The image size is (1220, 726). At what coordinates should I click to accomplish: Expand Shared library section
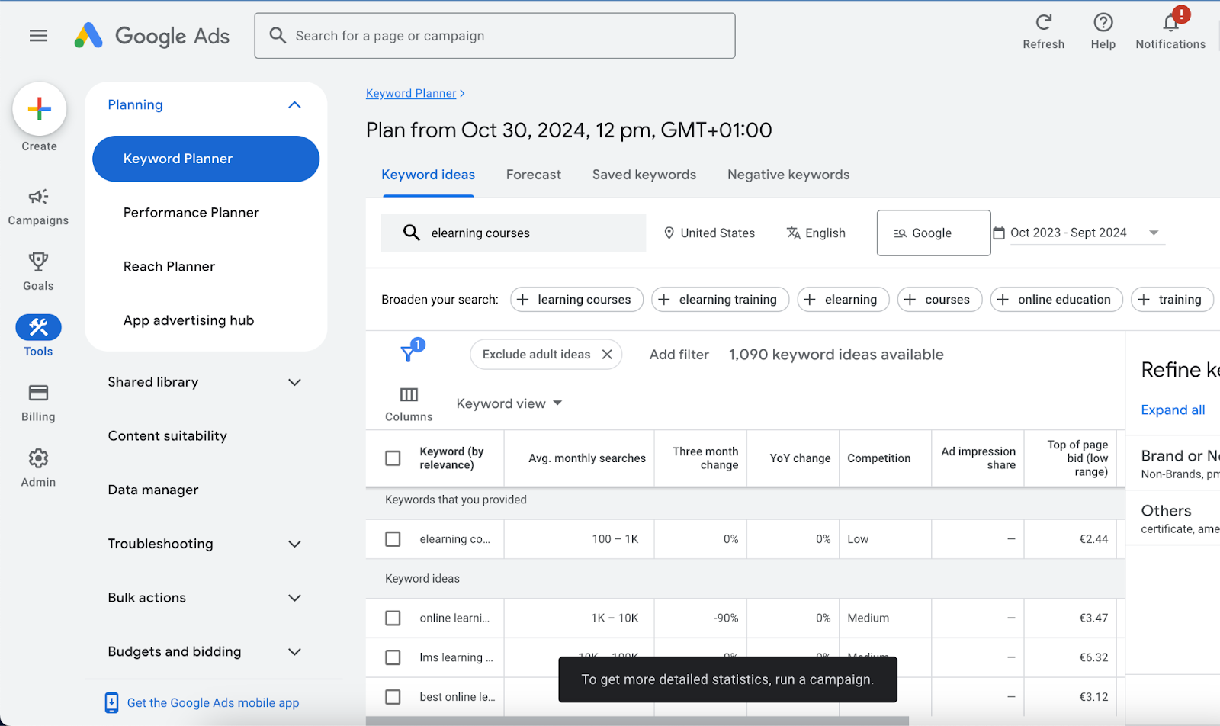pos(294,382)
